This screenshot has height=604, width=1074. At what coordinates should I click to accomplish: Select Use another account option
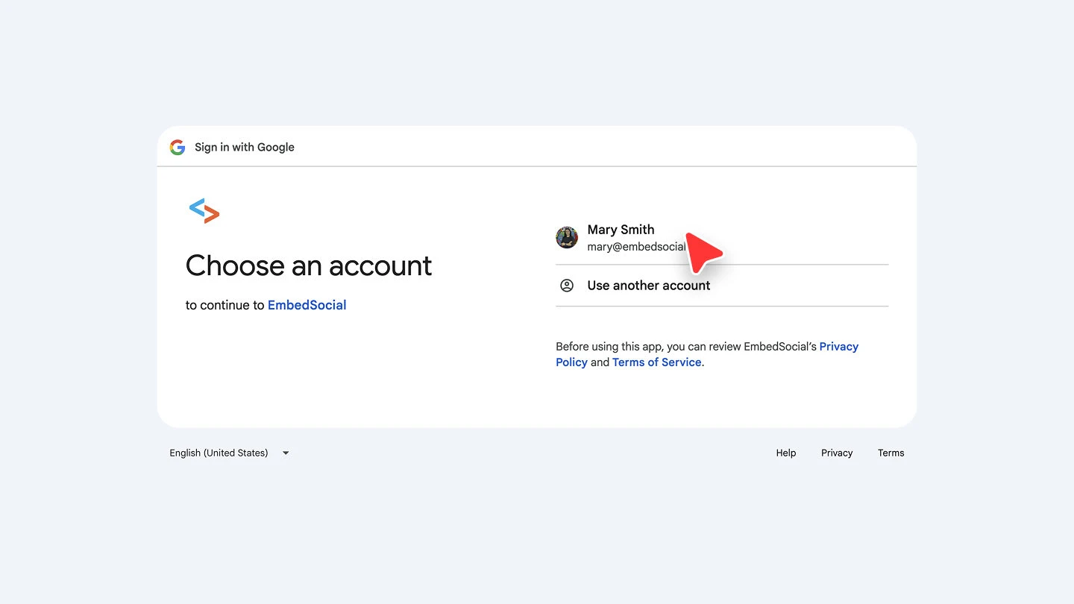click(x=722, y=286)
